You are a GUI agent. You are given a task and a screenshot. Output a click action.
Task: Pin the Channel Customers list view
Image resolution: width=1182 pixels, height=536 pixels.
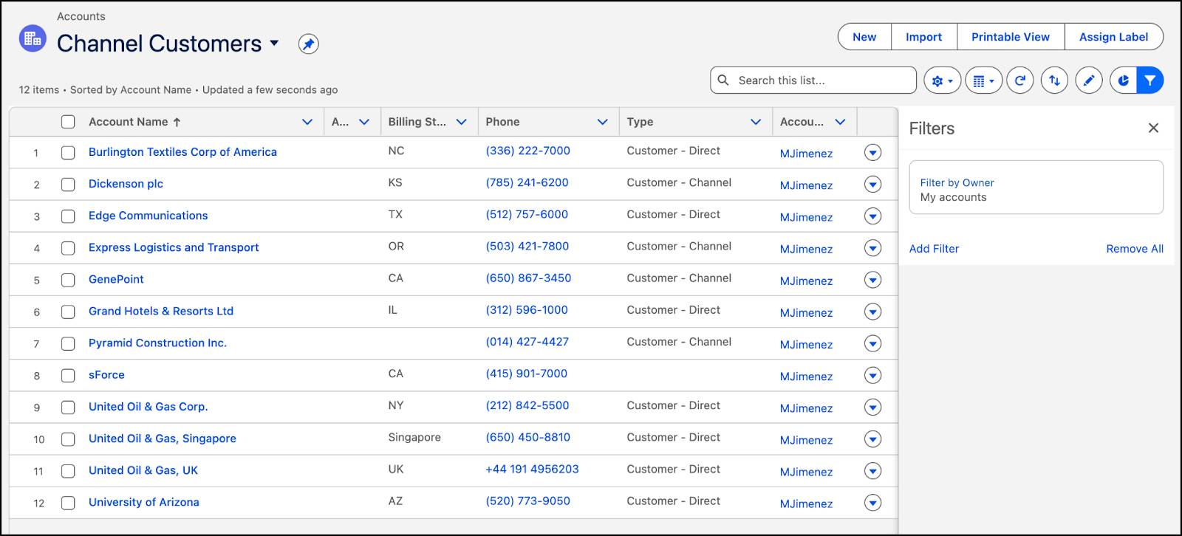point(308,44)
